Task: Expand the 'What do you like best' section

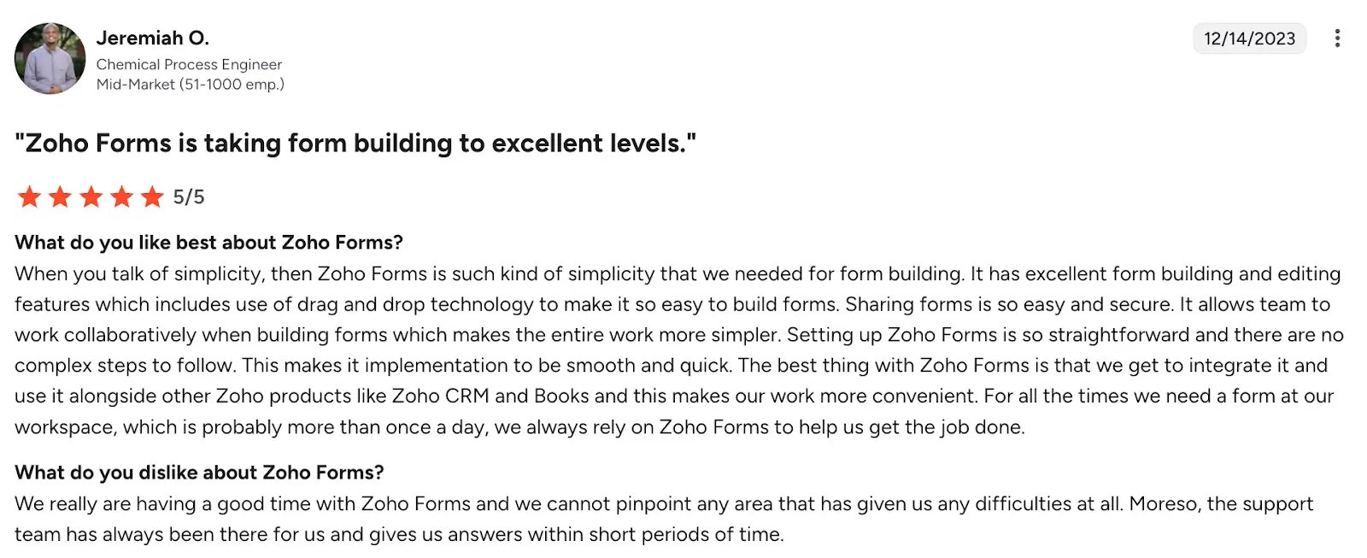Action: pyautogui.click(x=208, y=243)
